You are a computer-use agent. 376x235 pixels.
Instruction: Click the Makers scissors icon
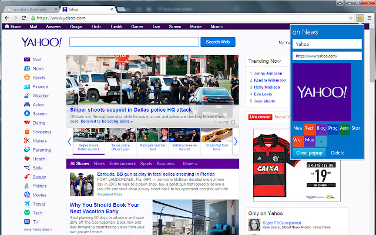coord(27,140)
